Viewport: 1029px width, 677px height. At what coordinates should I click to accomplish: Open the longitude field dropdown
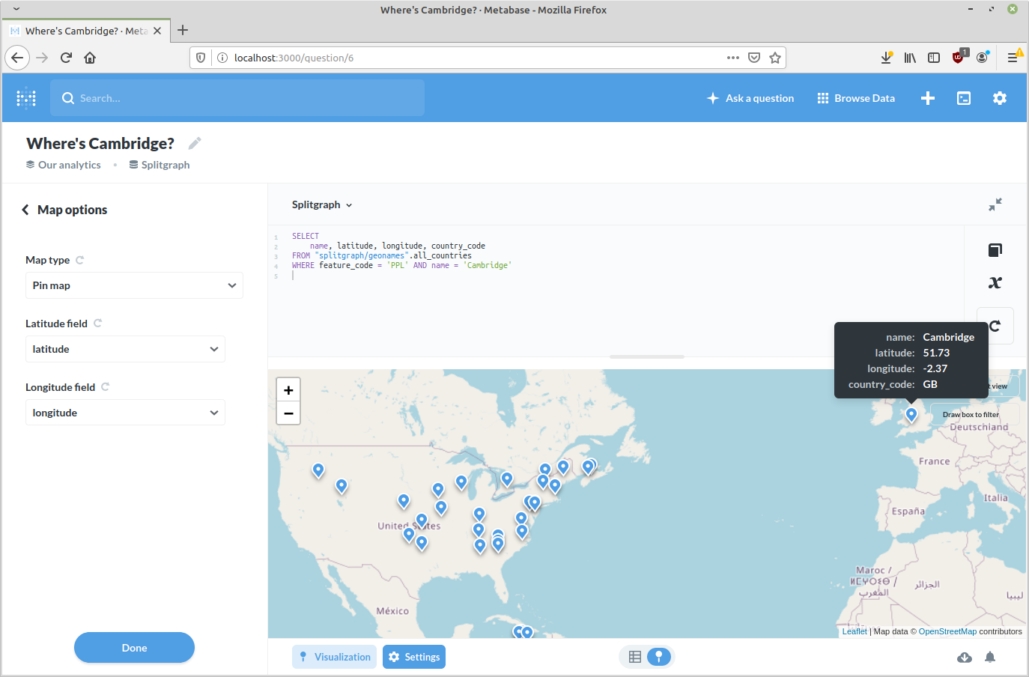(x=125, y=413)
